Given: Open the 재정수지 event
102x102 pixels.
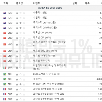Looking at the screenshot, I should point(37,79).
